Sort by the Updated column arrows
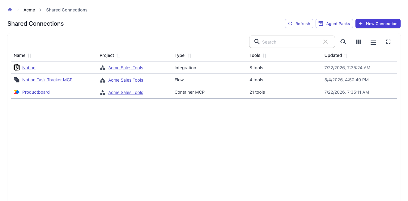408x201 pixels. [346, 56]
